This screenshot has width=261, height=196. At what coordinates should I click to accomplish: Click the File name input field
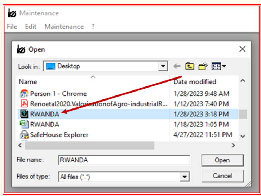(x=124, y=160)
